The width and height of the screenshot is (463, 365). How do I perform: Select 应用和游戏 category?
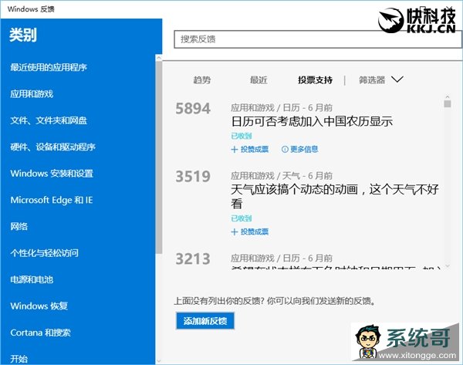32,94
